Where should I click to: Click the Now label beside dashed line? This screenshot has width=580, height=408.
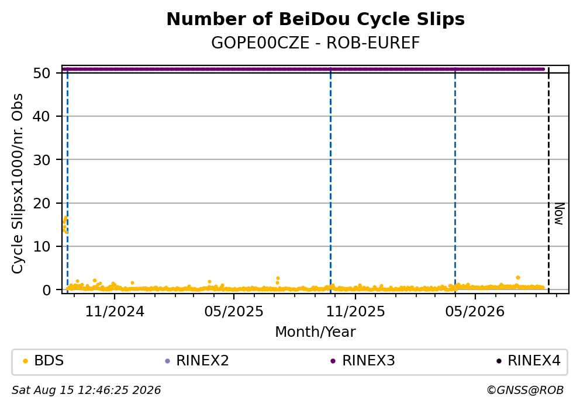pyautogui.click(x=559, y=214)
